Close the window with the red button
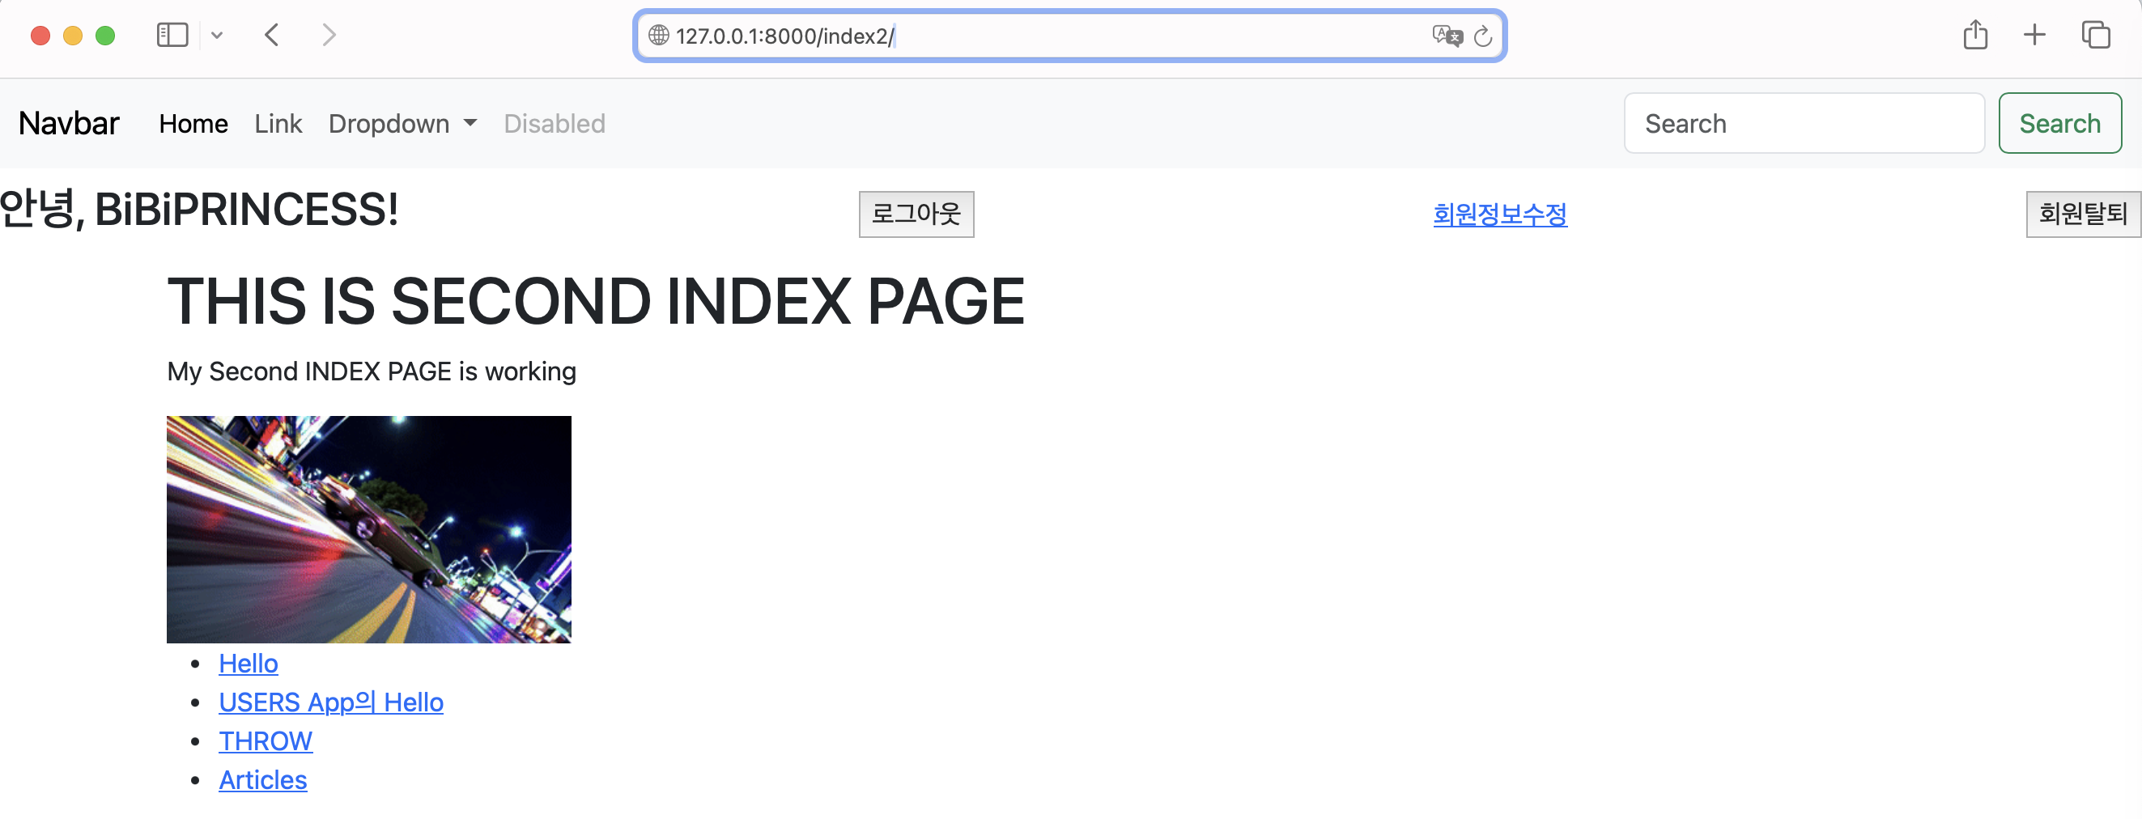The height and width of the screenshot is (819, 2142). click(40, 35)
